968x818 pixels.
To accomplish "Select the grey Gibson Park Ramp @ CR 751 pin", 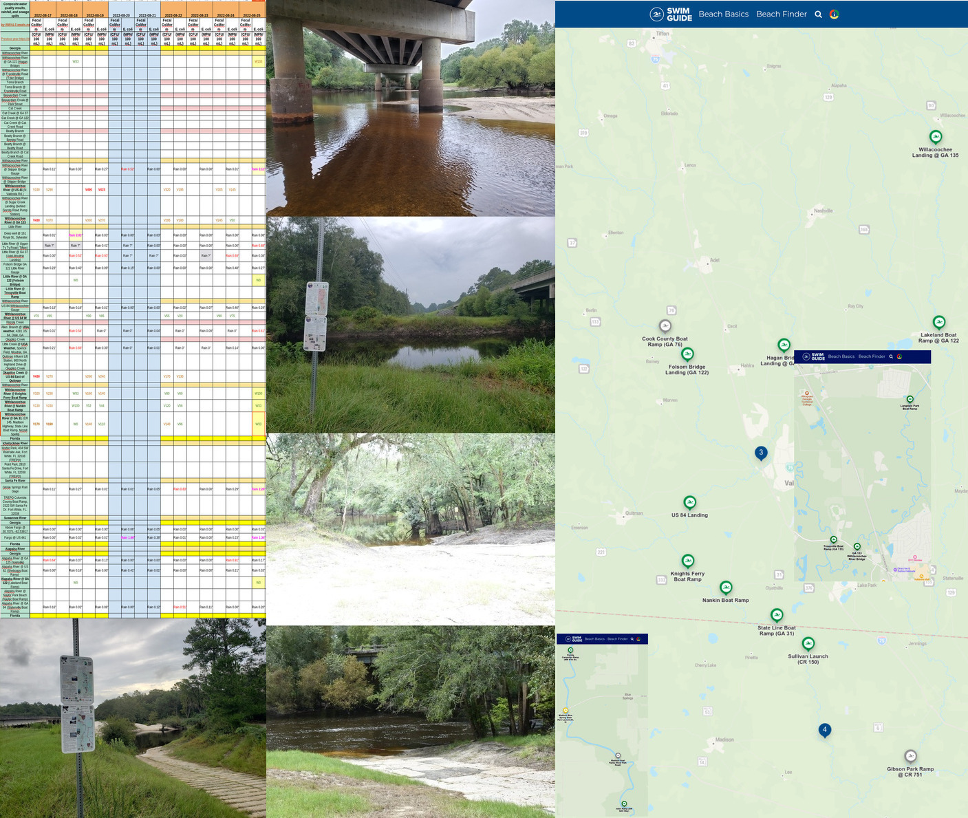I will (x=910, y=757).
